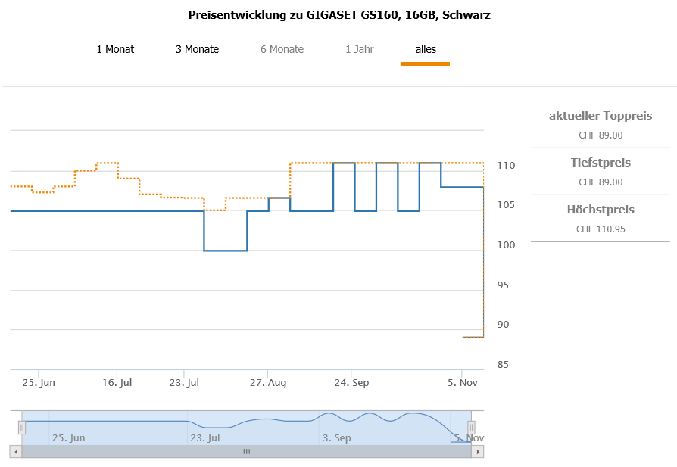Click the scrollbar left arrow button
Viewport: 677px width, 467px height.
point(16,452)
